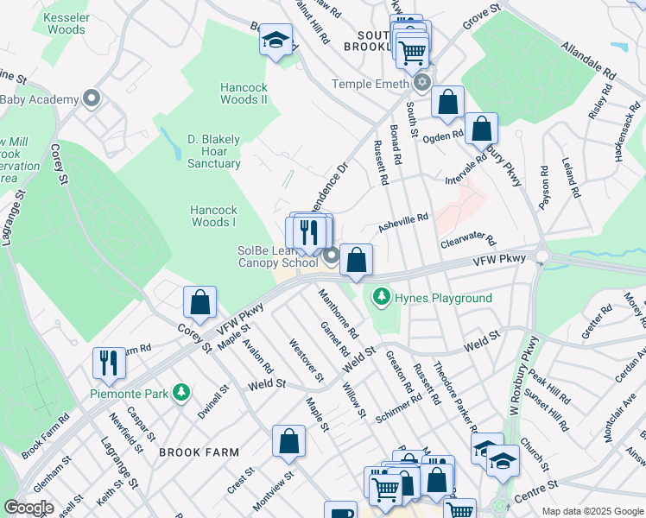The width and height of the screenshot is (646, 518).
Task: Select the Baby Academy label text
Action: click(x=40, y=99)
